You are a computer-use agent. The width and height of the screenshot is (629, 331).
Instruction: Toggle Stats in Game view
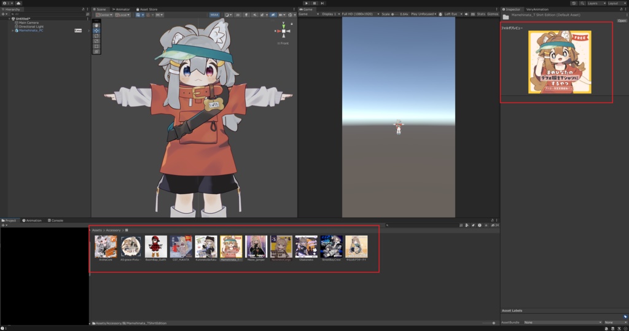(x=481, y=14)
